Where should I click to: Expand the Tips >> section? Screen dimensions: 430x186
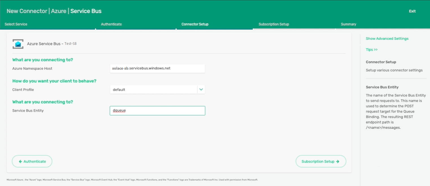371,50
